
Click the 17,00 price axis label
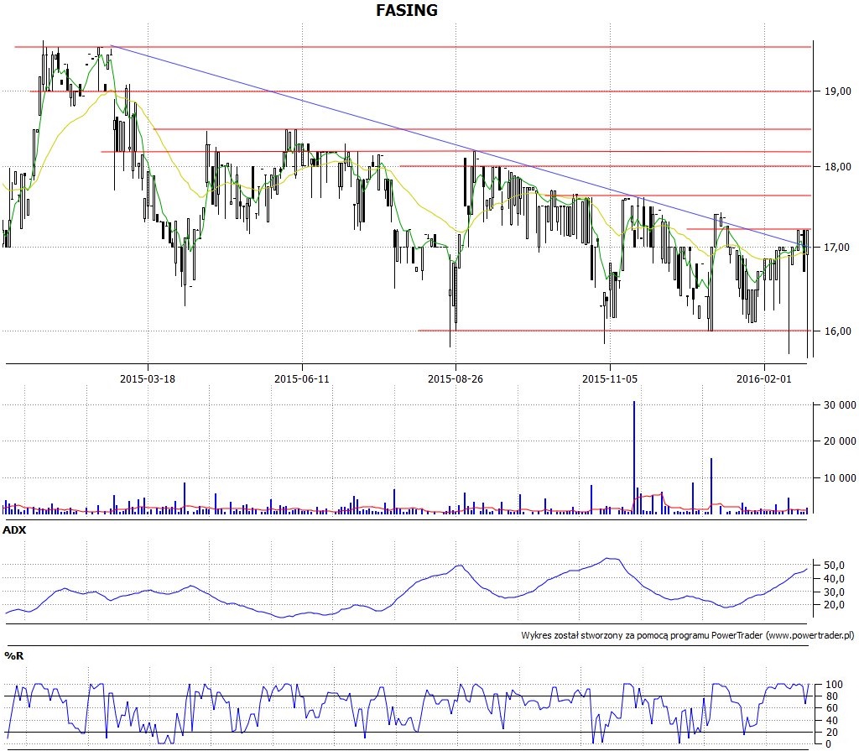pos(838,248)
